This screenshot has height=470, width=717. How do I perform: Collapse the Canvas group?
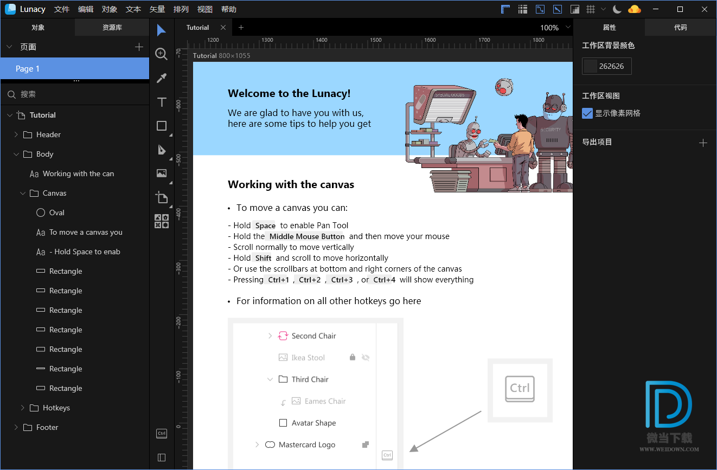click(x=22, y=193)
